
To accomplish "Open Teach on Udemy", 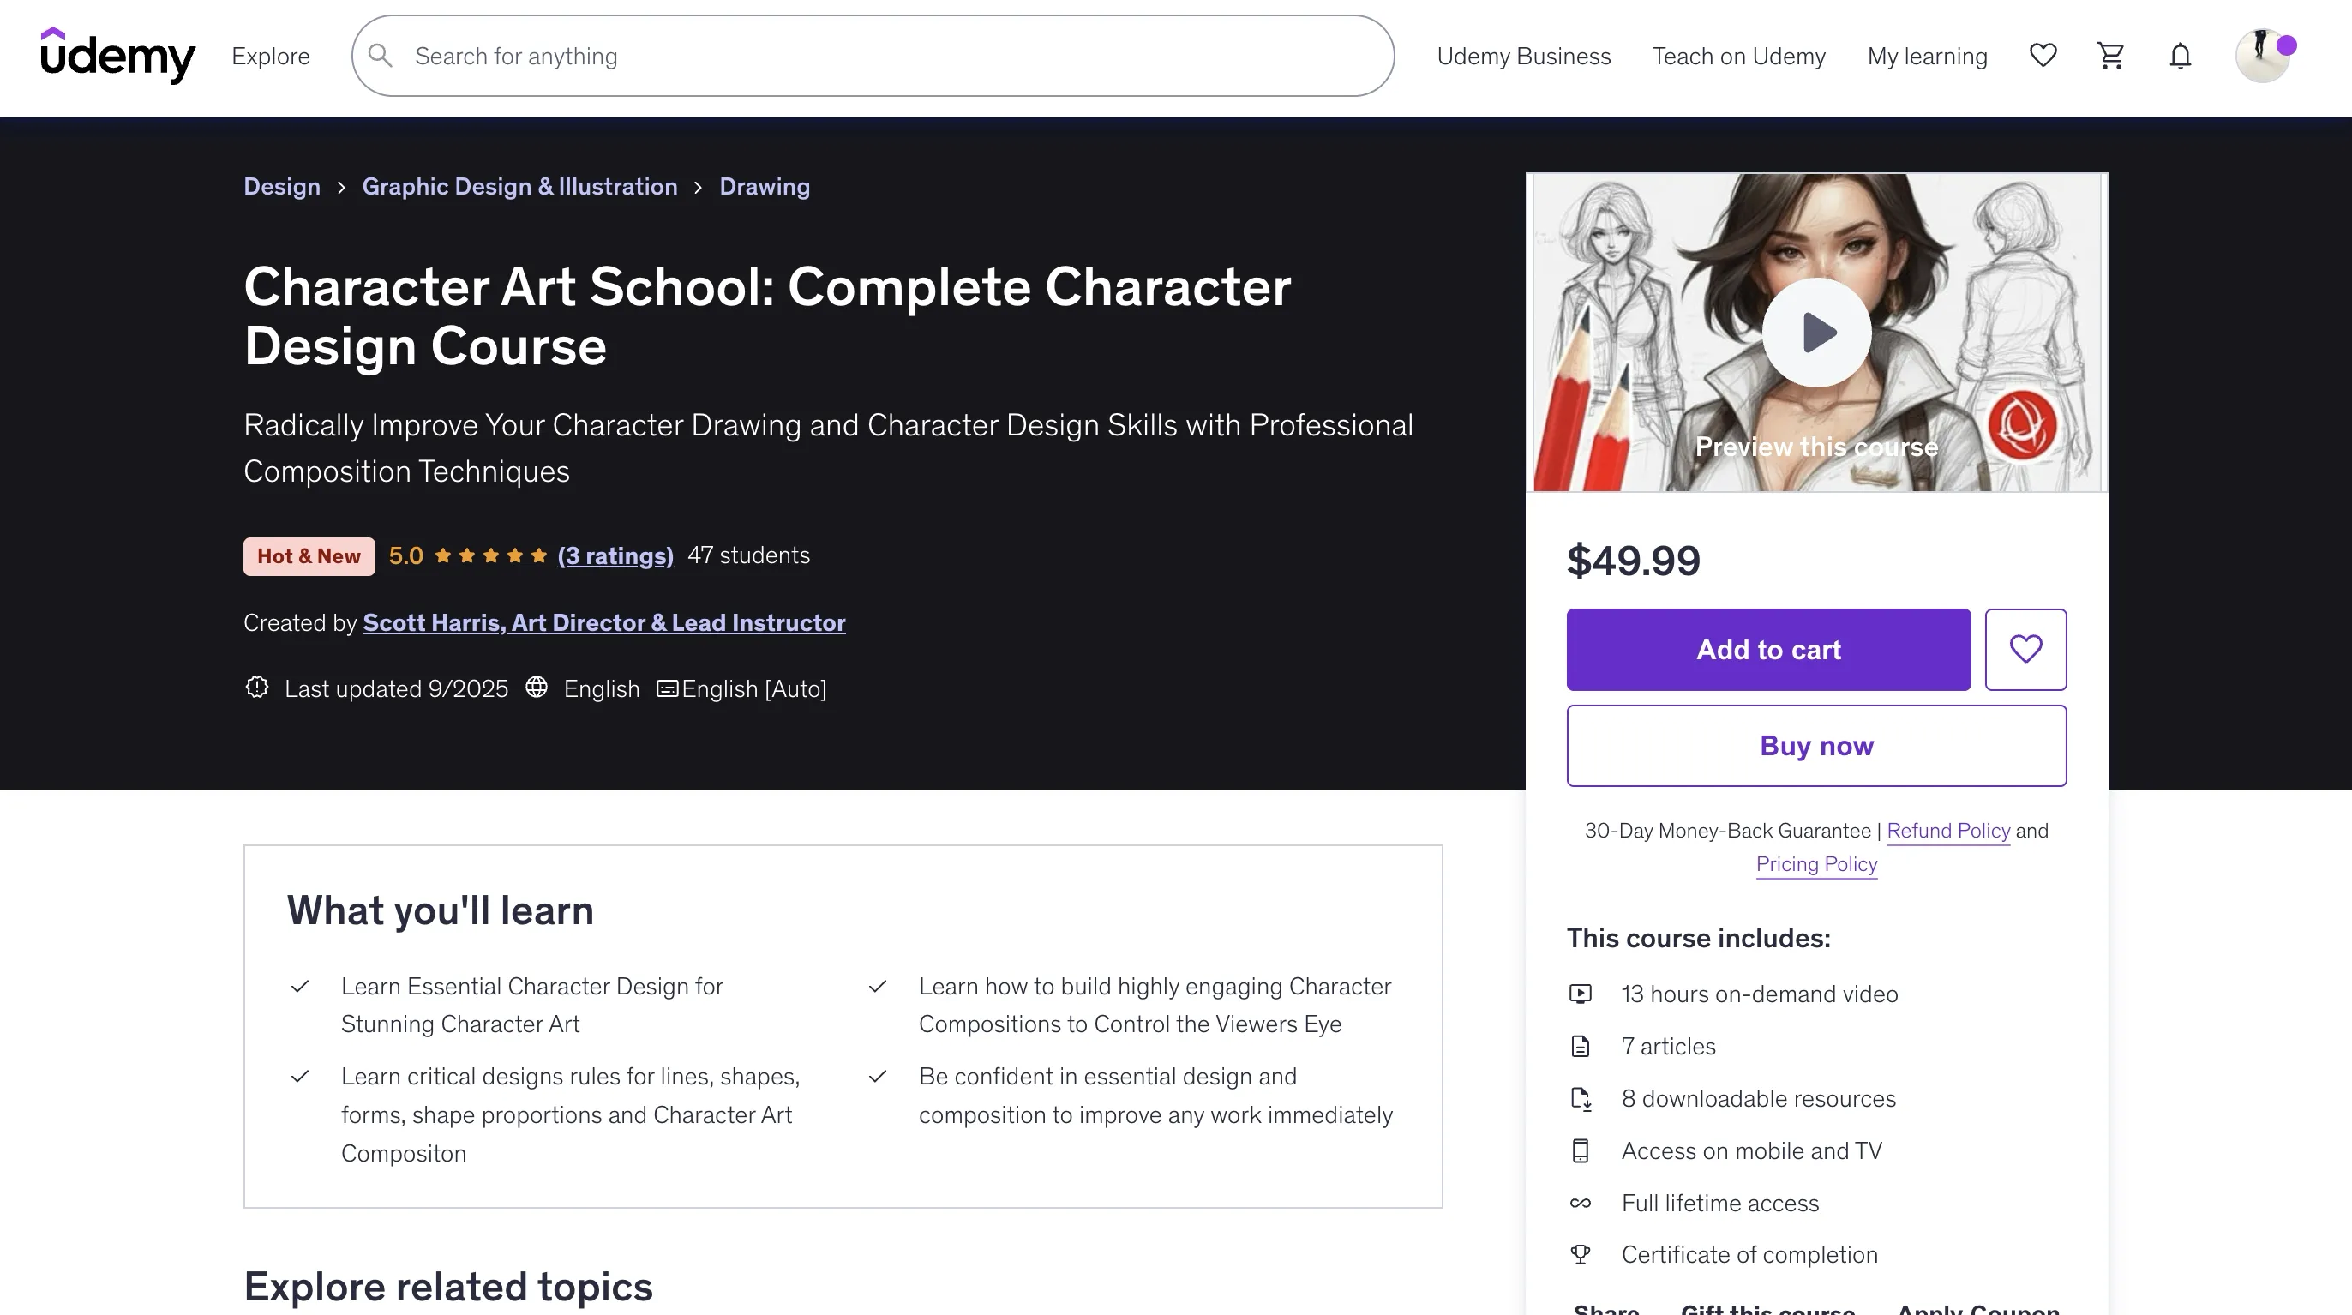I will tap(1738, 56).
